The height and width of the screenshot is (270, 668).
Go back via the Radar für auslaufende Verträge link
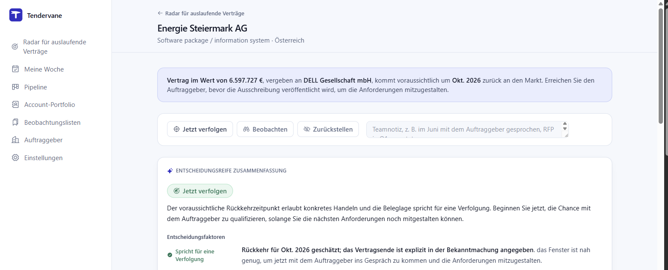(201, 13)
